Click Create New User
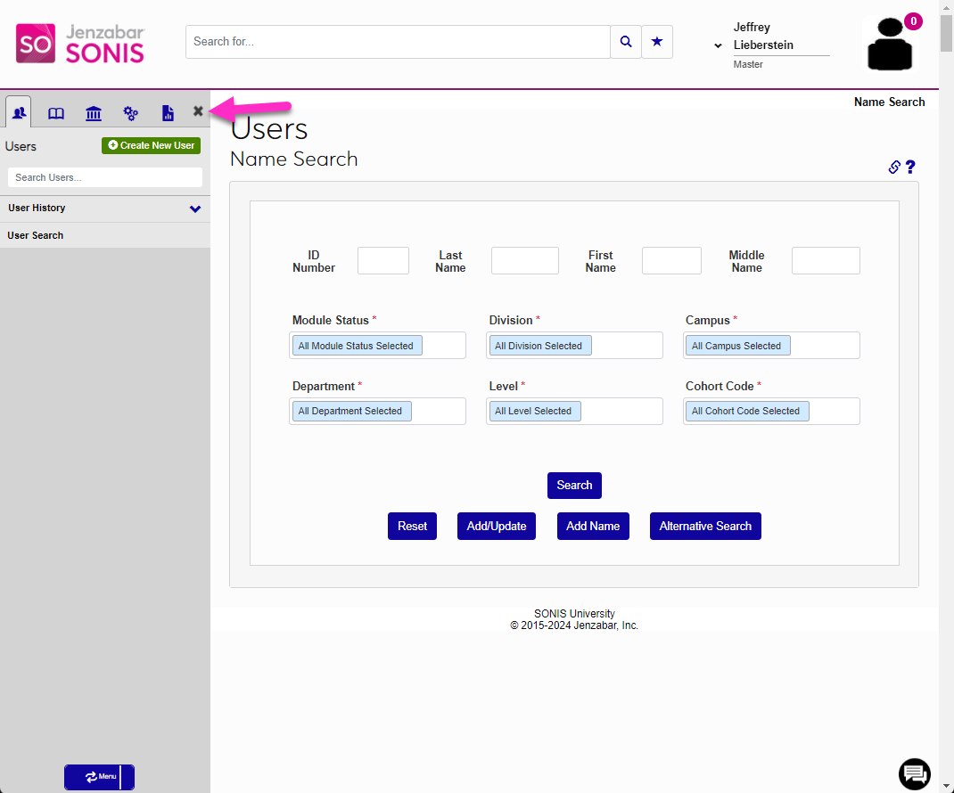The height and width of the screenshot is (793, 954). [151, 145]
